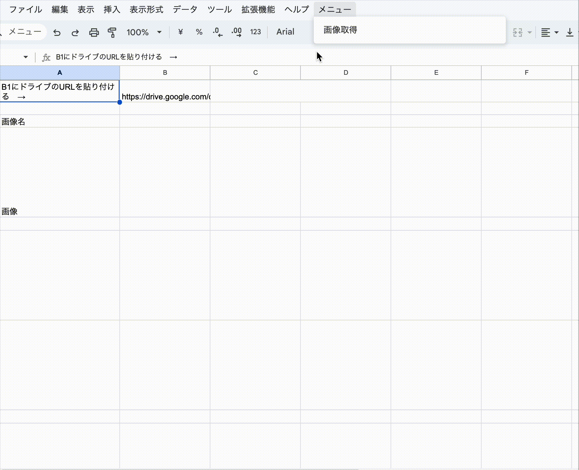
Task: Click cell B1 containing the drive URL
Action: [x=165, y=91]
